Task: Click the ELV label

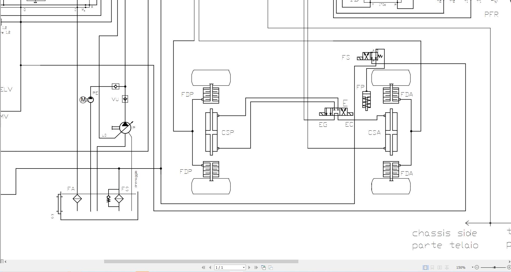Action: pos(6,89)
